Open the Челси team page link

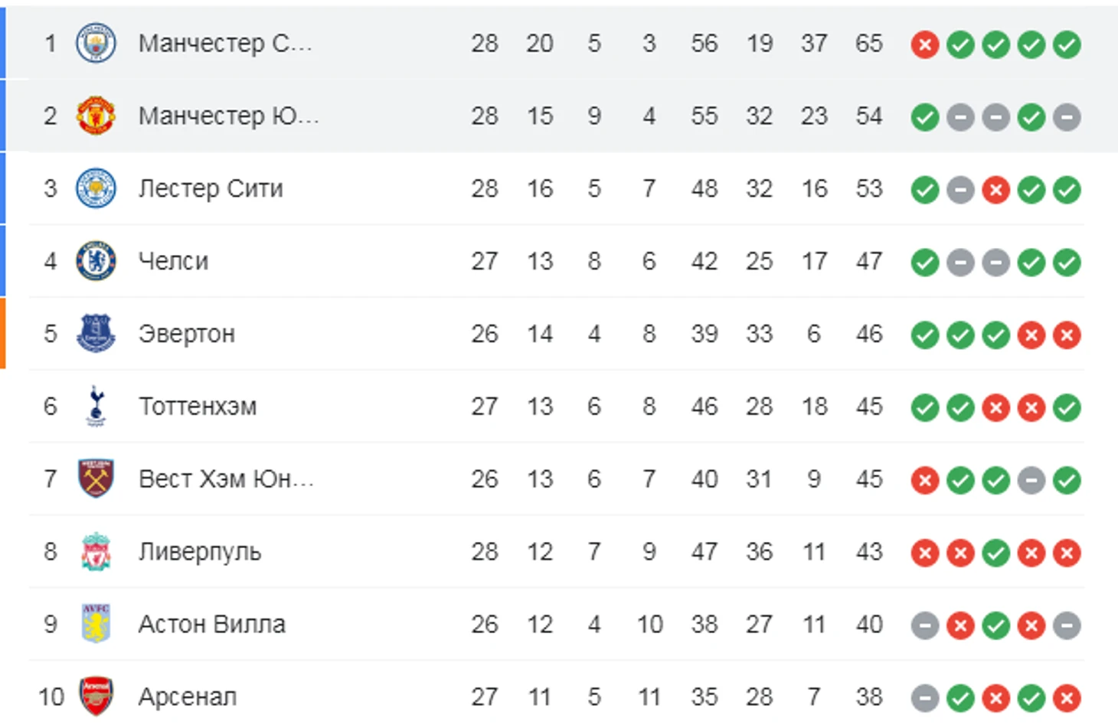(173, 261)
